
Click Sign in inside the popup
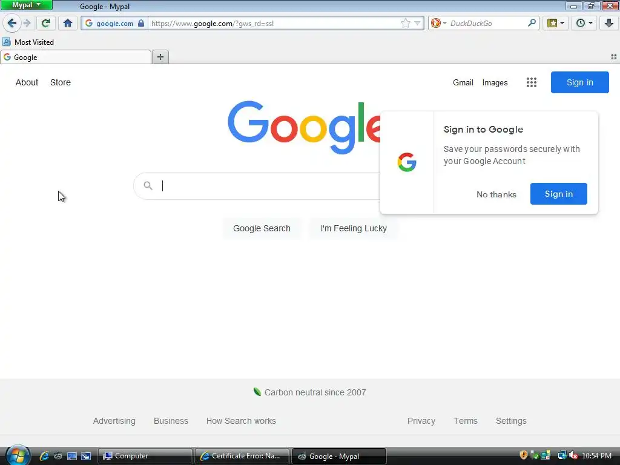559,194
